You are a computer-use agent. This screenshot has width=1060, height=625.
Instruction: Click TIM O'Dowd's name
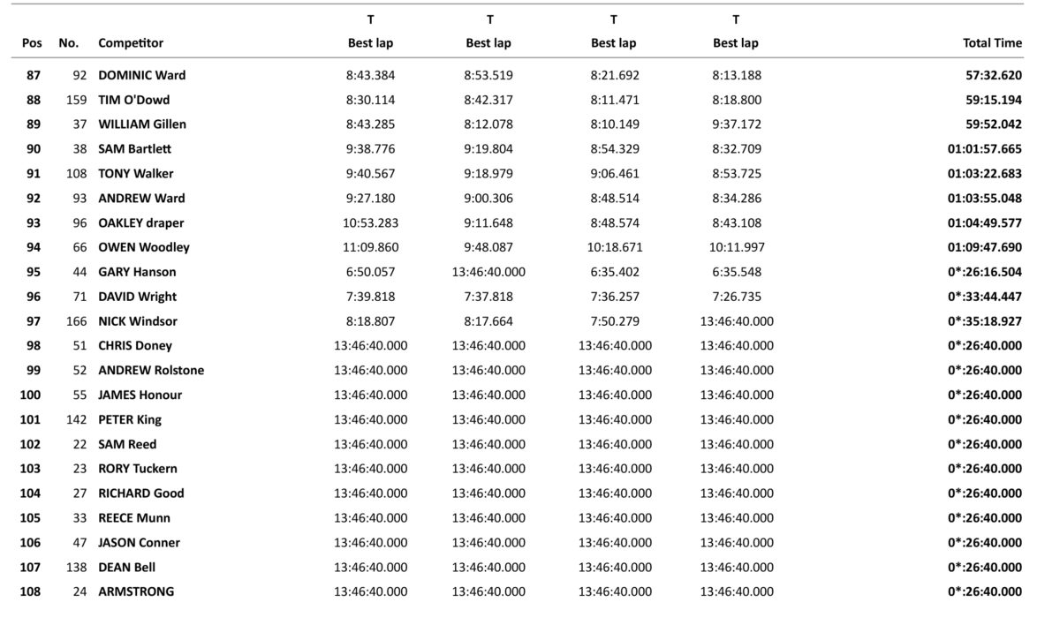(133, 100)
